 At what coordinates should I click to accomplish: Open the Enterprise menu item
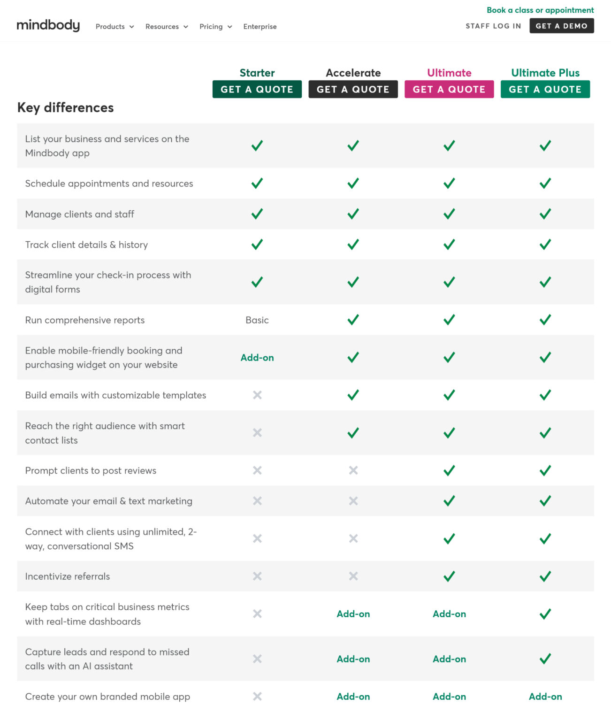point(260,27)
